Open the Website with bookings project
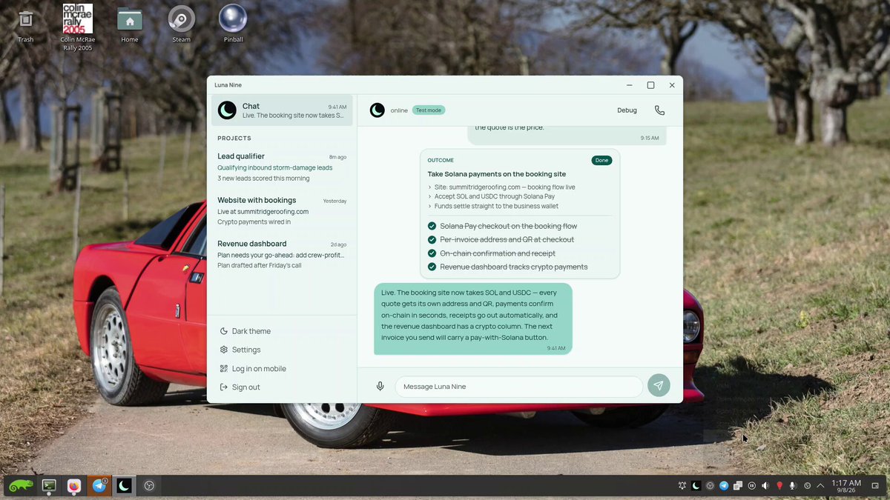890x500 pixels. click(x=282, y=210)
